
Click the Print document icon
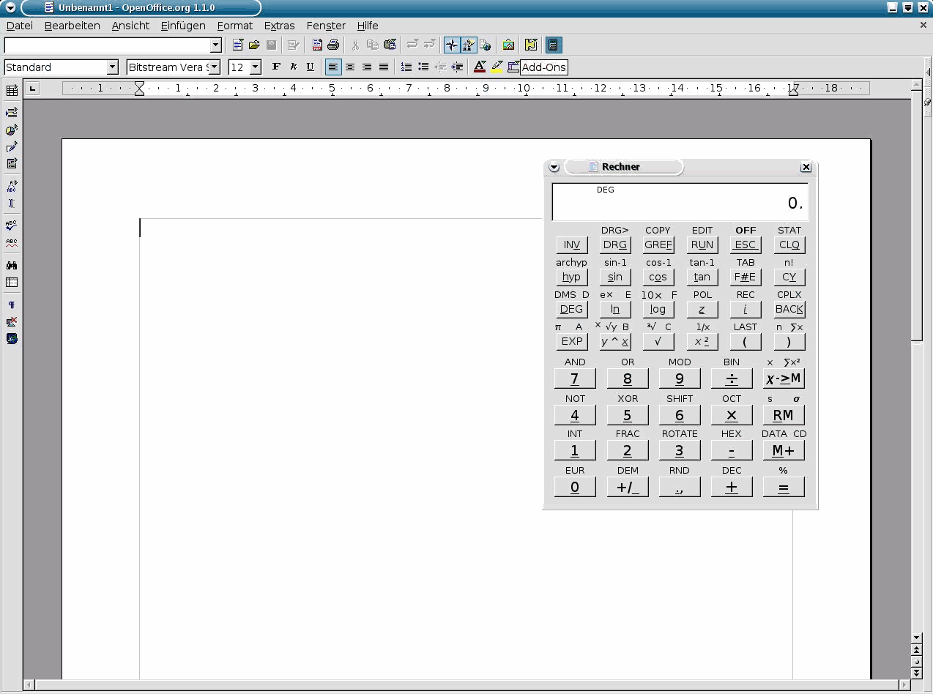tap(333, 45)
